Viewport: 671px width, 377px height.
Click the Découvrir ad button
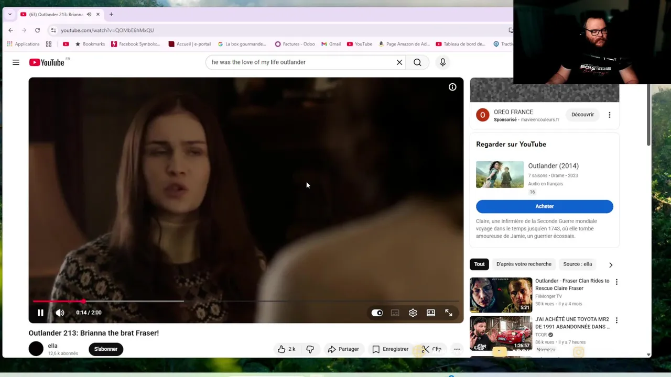(582, 115)
